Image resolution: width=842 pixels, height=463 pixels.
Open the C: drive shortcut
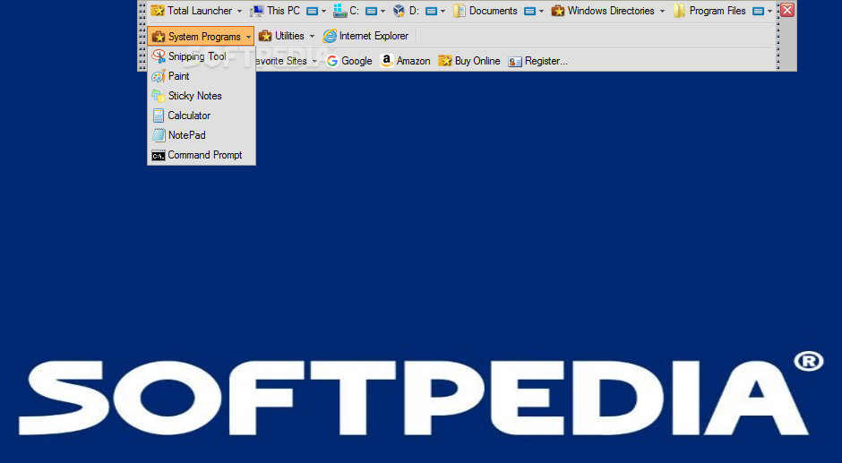(346, 11)
